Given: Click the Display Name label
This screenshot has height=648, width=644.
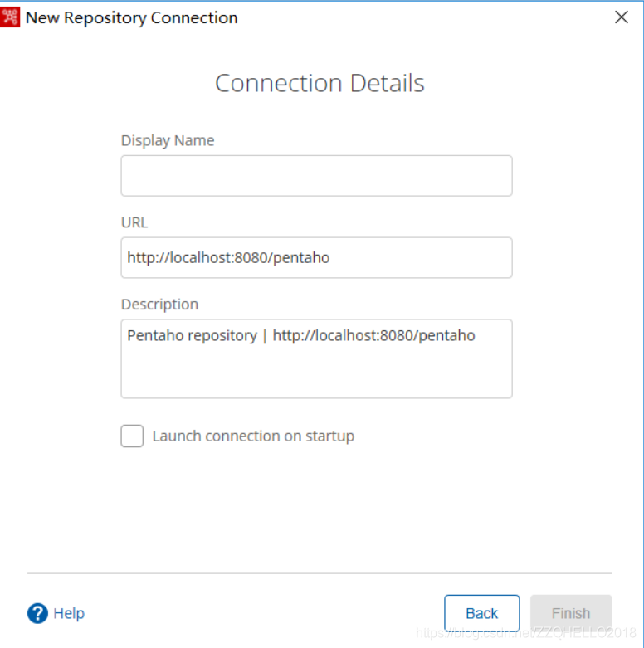Looking at the screenshot, I should (x=168, y=140).
